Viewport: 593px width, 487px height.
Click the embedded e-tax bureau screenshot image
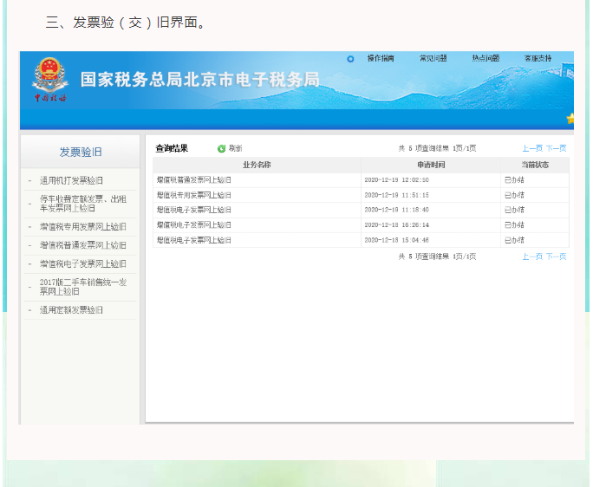[x=296, y=237]
